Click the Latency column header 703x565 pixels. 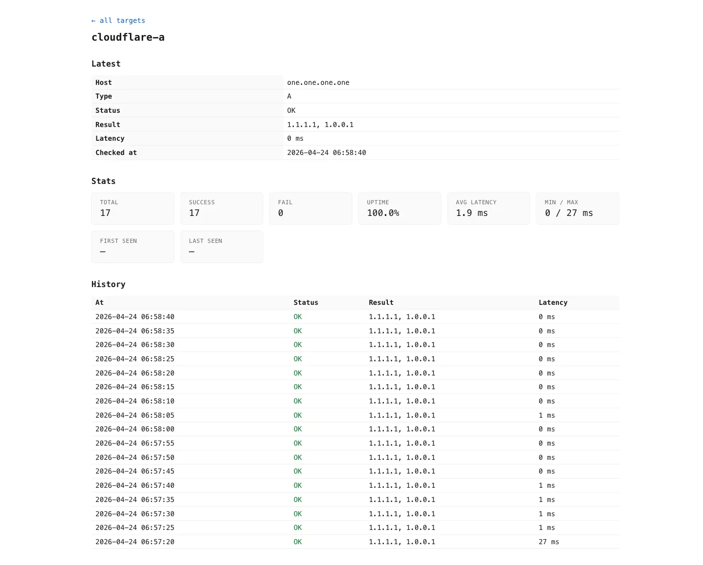click(x=553, y=302)
